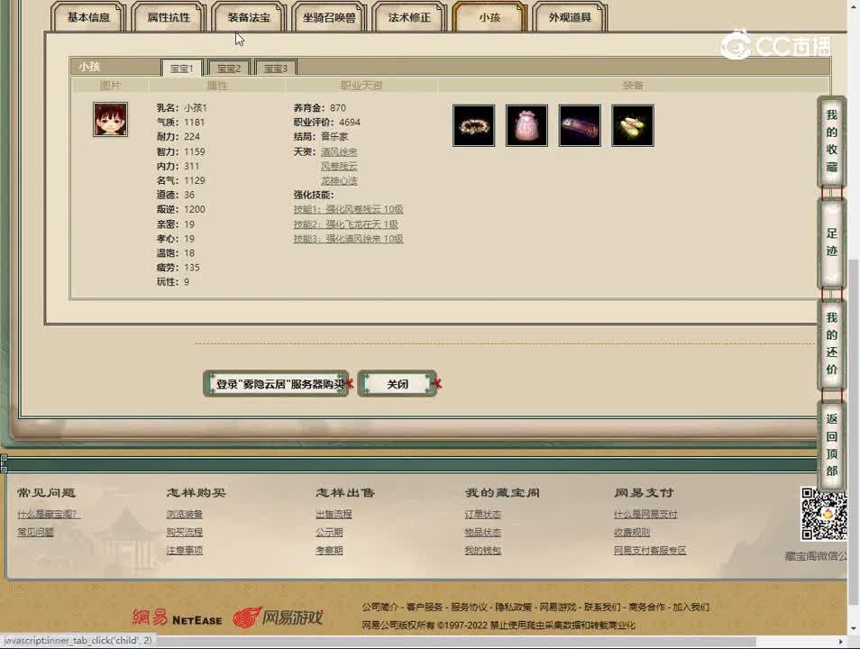
Task: Open the 网易支付客服专区 link
Action: point(650,550)
